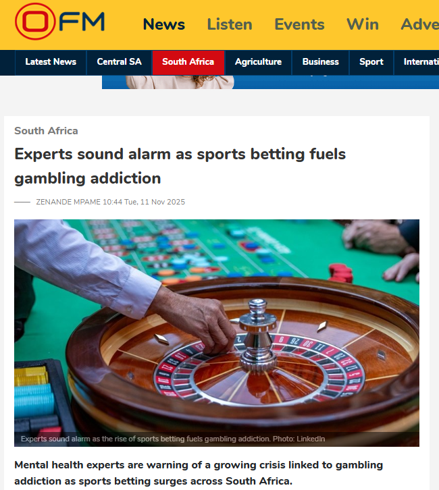Open the Win menu item
Viewport: 439px width, 490px height.
[x=363, y=24]
